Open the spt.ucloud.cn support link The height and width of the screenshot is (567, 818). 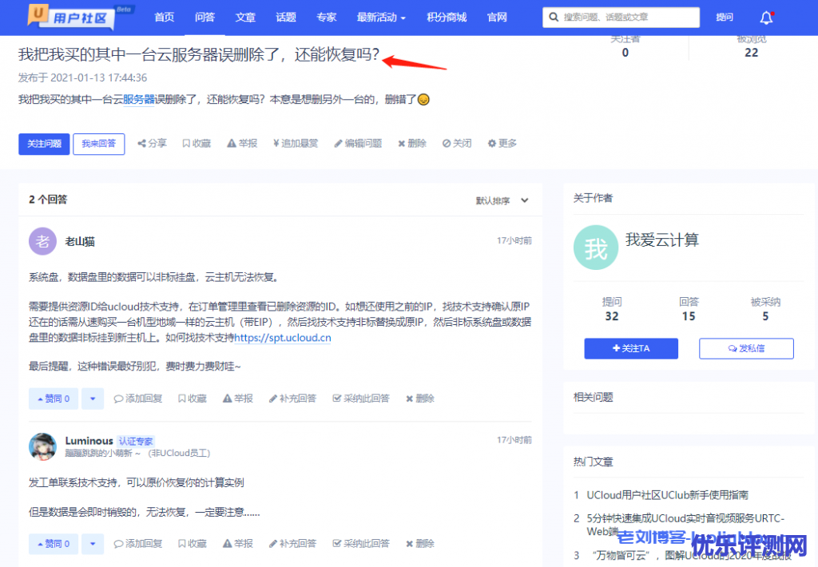click(x=283, y=338)
